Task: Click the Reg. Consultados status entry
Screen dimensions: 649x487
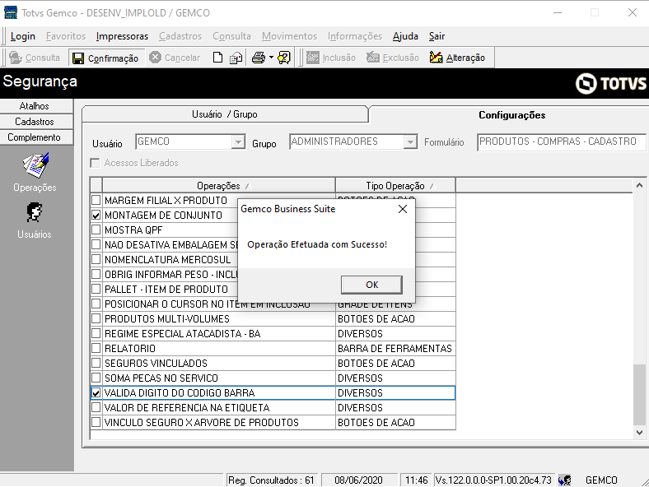Action: click(271, 480)
